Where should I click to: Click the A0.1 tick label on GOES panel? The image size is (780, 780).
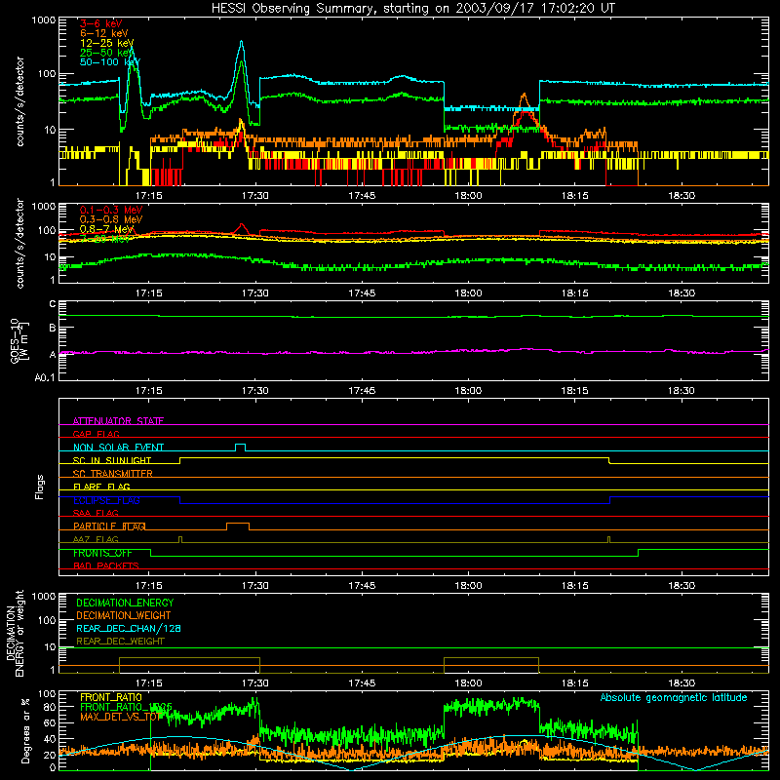pos(45,377)
